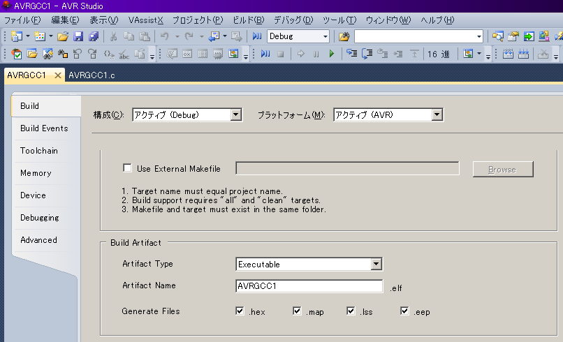Viewport: 563px width, 342px height.
Task: Click the Redo arrow icon
Action: click(189, 36)
